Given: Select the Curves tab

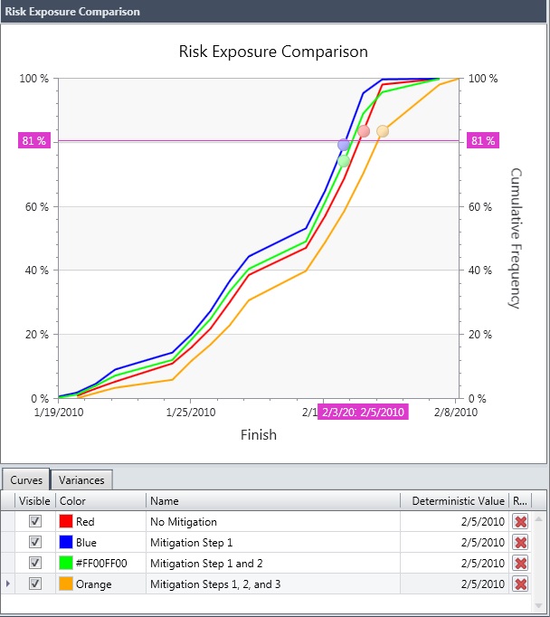Looking at the screenshot, I should (x=26, y=479).
